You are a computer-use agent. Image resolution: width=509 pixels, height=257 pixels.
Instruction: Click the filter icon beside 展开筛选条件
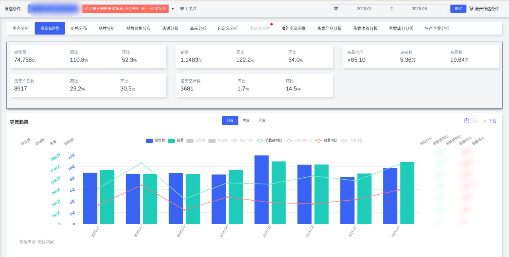coord(471,9)
